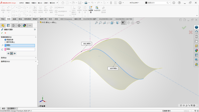
Task: Open the Help question mark menu
Action: tap(179, 3)
